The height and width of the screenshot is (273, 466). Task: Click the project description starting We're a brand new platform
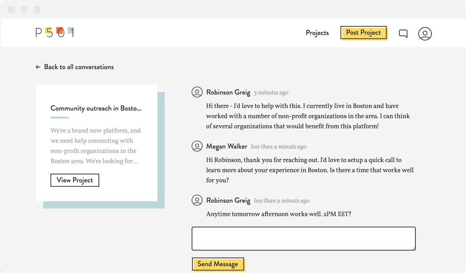point(95,145)
